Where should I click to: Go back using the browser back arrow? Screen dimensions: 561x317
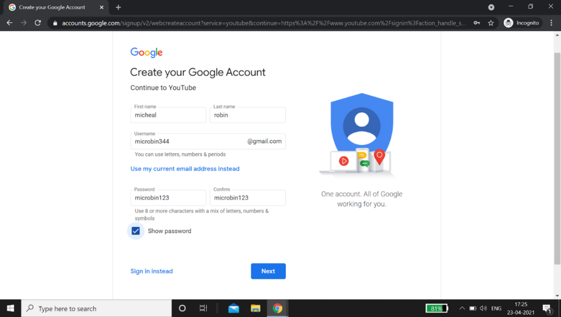10,23
